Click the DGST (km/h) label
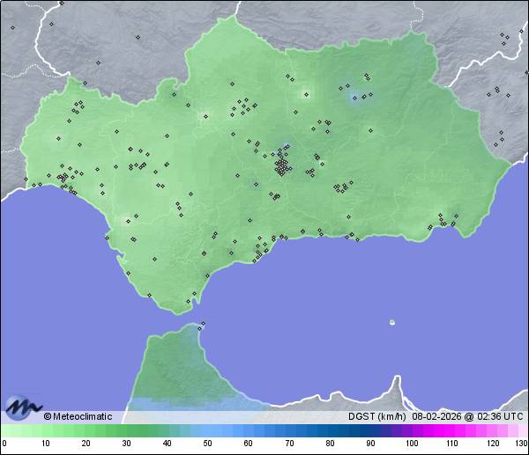This screenshot has height=455, width=529. click(x=377, y=416)
